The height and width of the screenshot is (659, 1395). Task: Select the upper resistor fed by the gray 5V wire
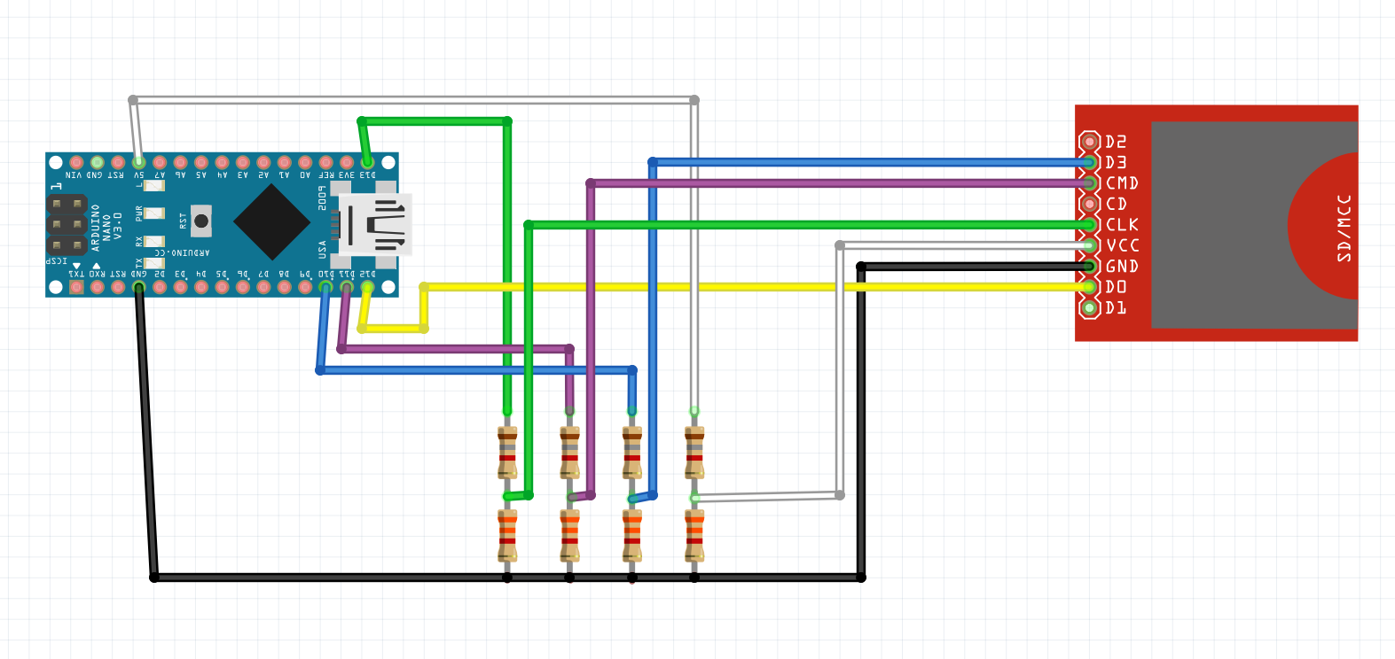pos(694,453)
